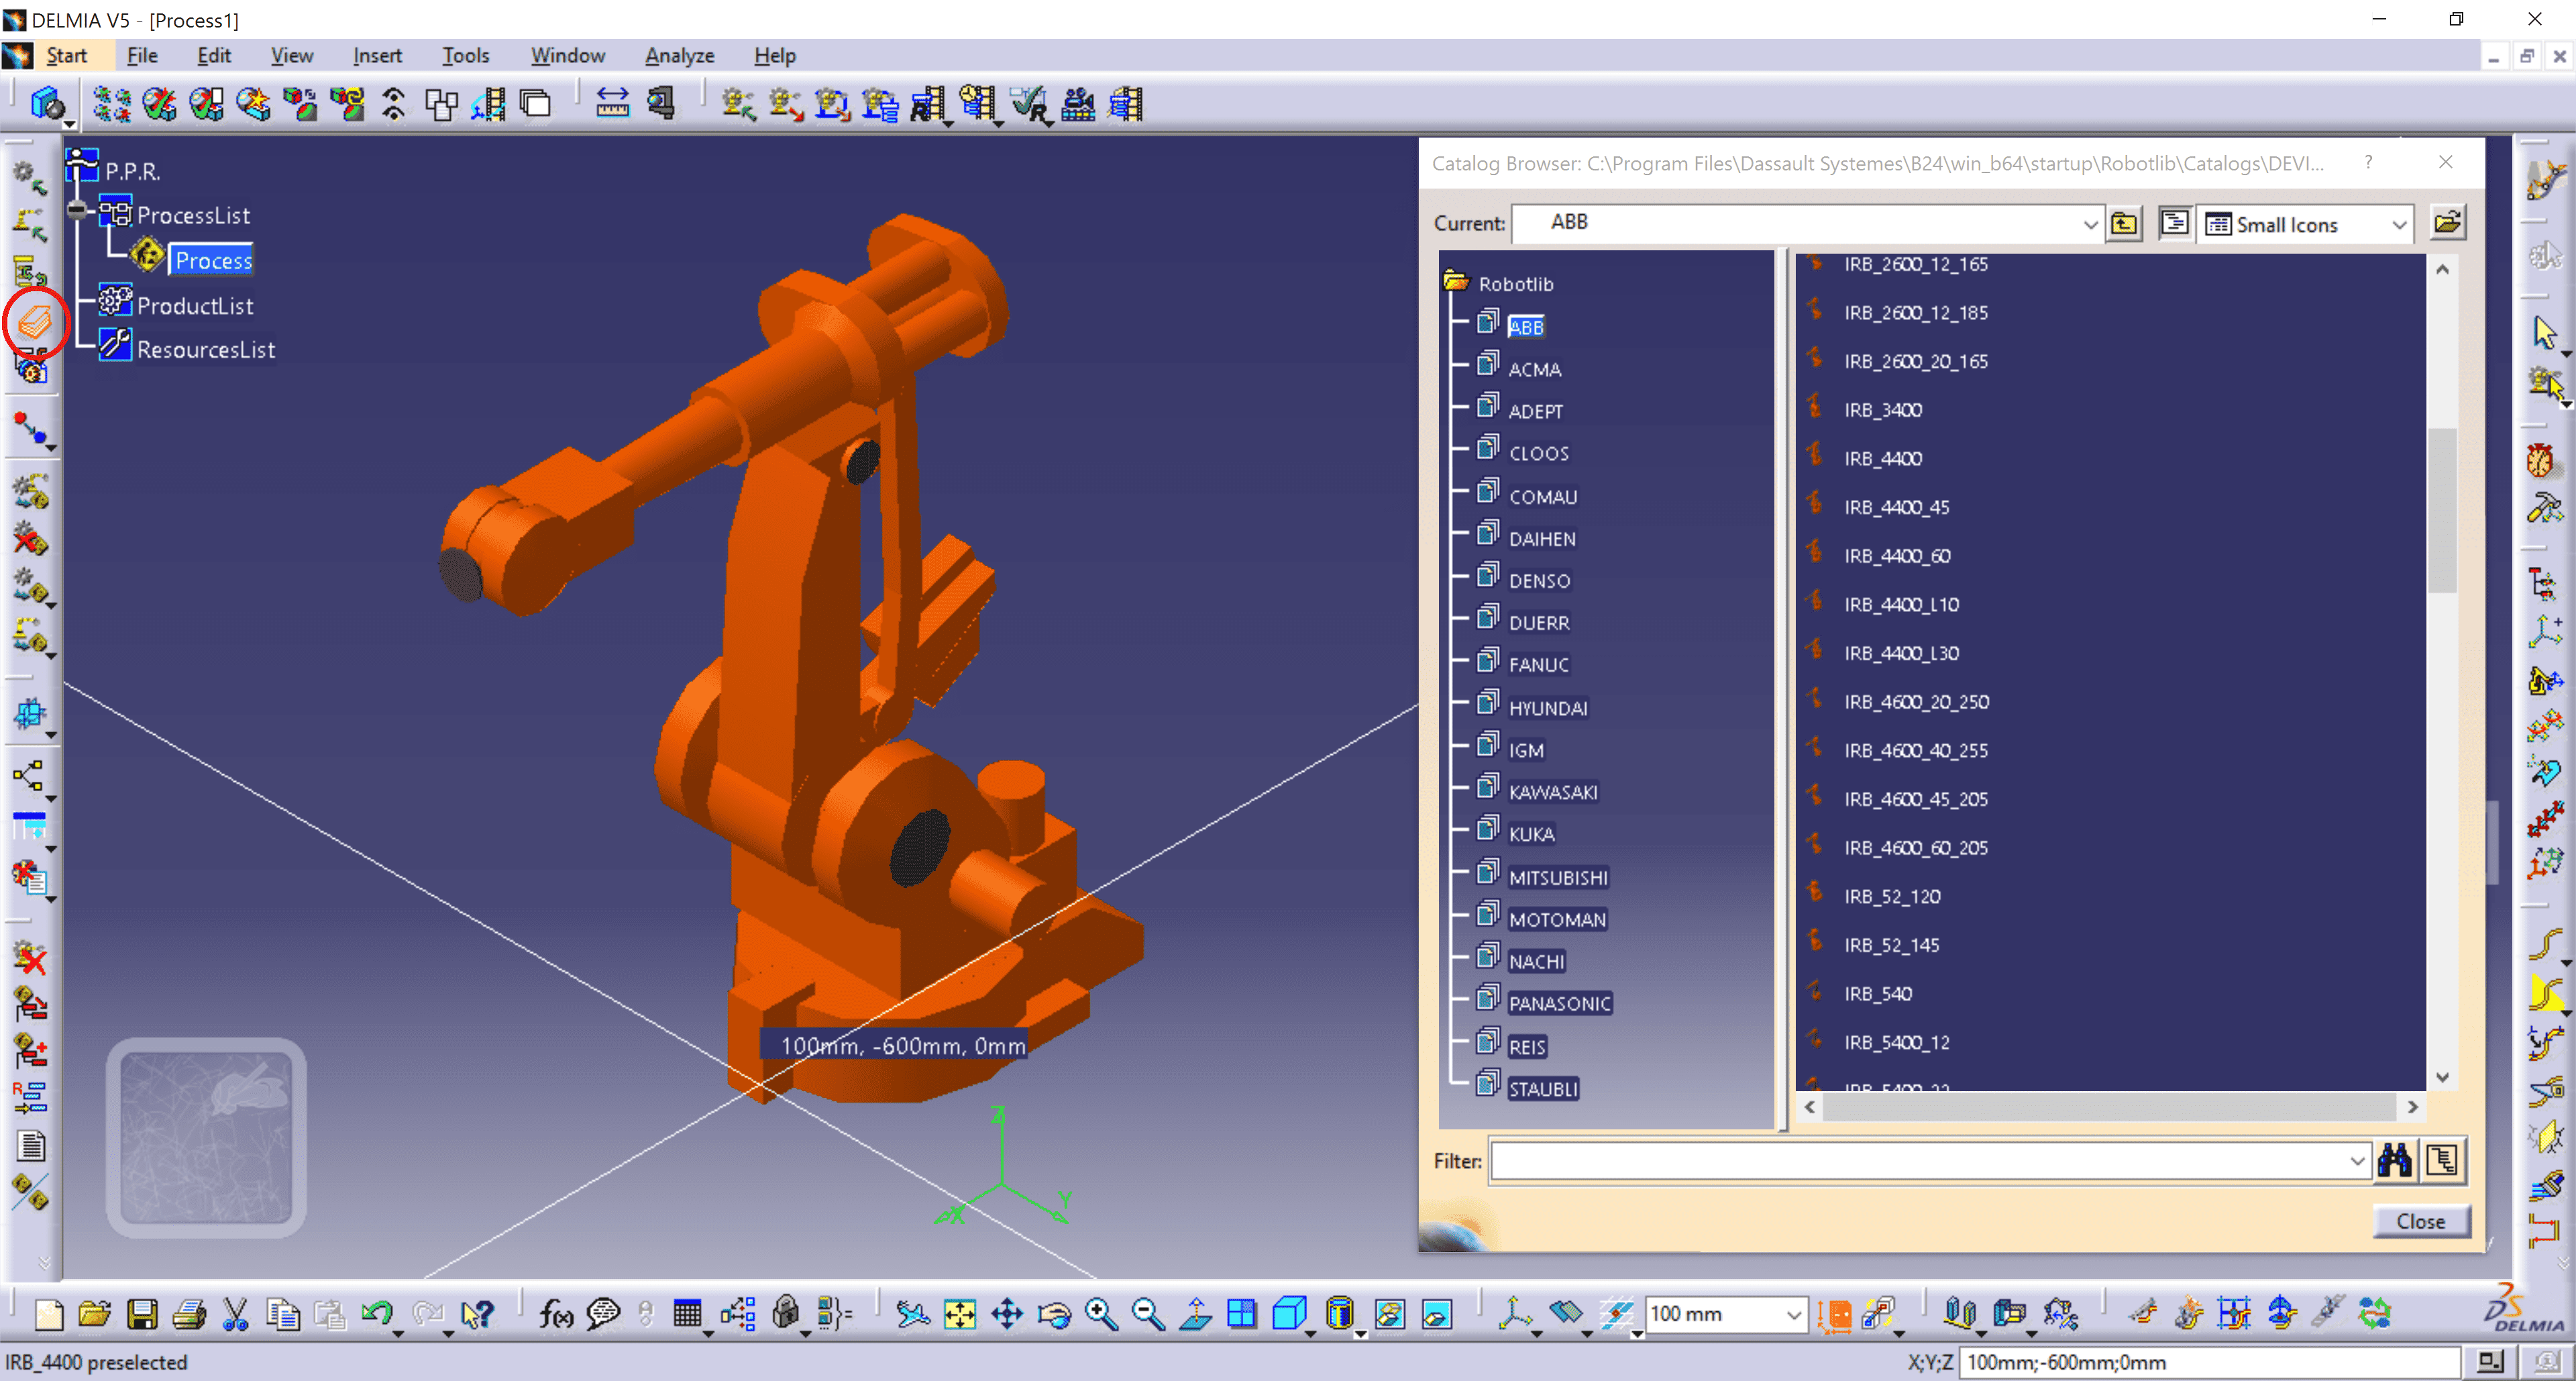2576x1381 pixels.
Task: Expand the 100 mm snap value dropdown
Action: tap(1793, 1314)
